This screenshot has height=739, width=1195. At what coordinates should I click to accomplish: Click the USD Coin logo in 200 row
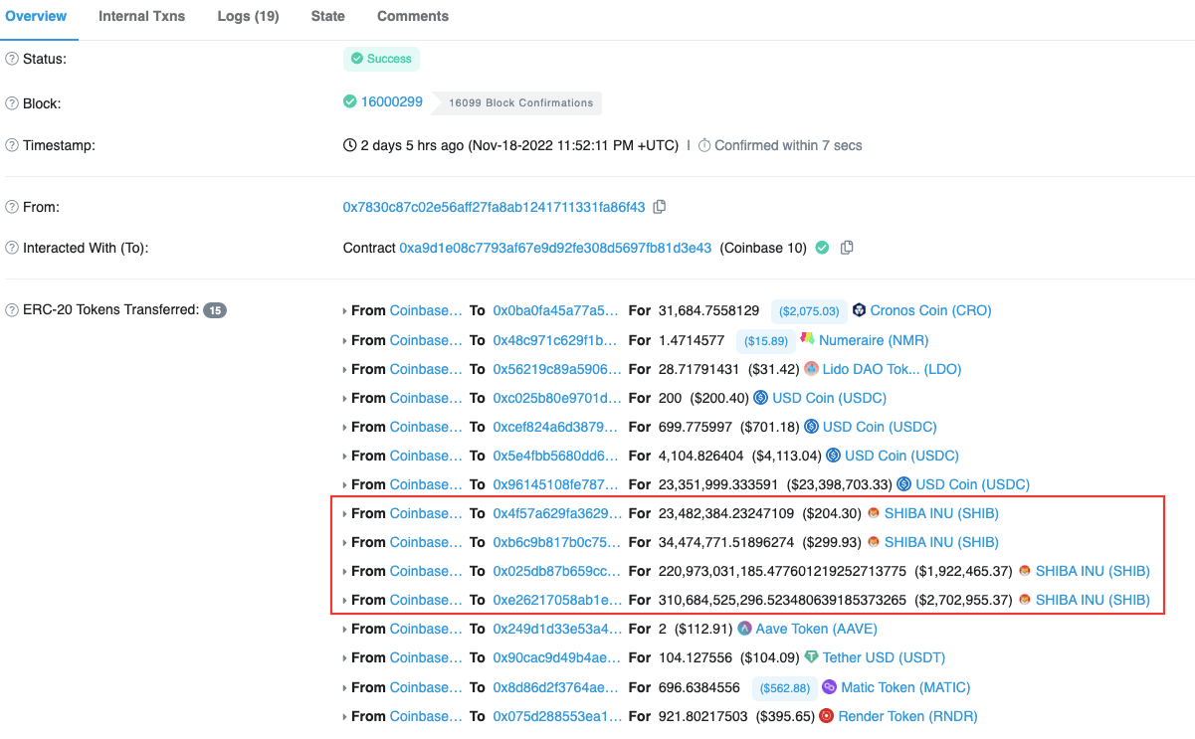click(x=761, y=398)
